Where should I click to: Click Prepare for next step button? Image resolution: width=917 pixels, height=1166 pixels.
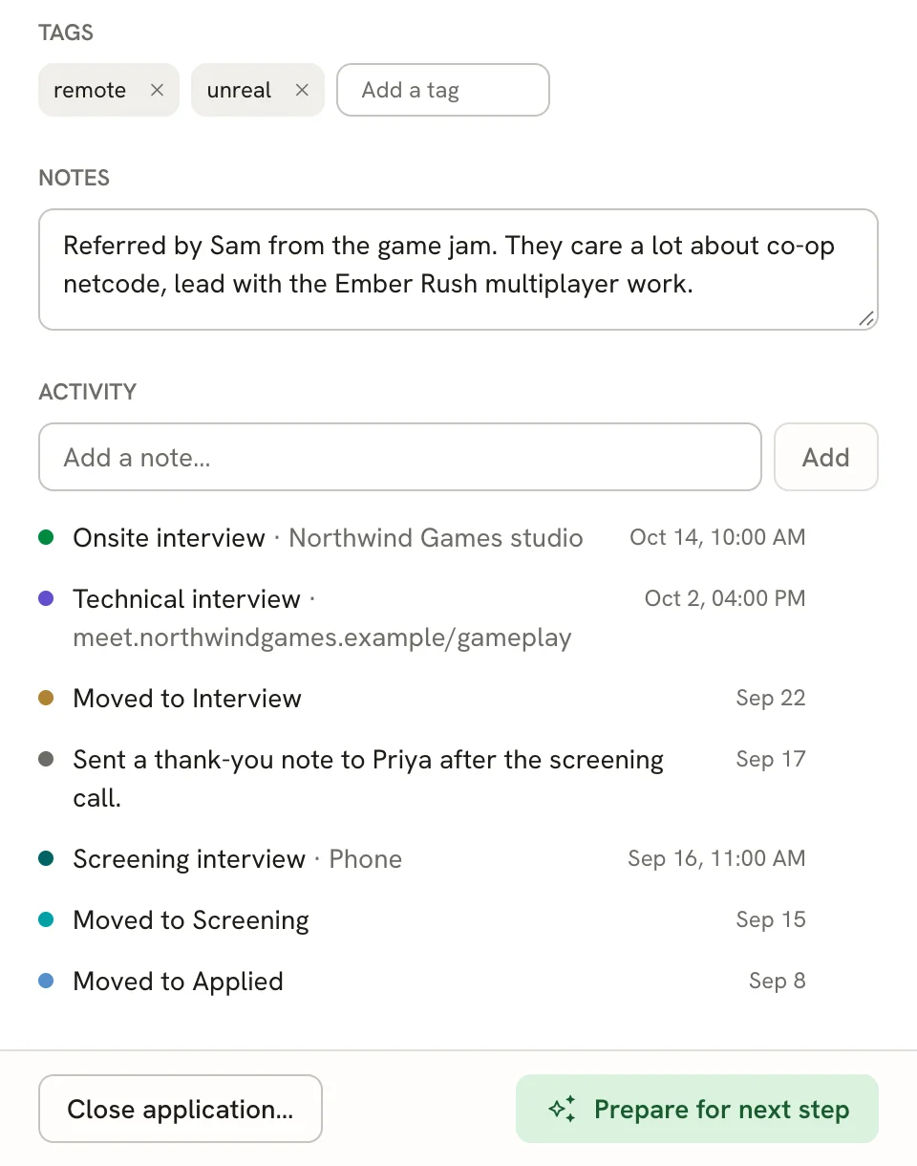[697, 1109]
